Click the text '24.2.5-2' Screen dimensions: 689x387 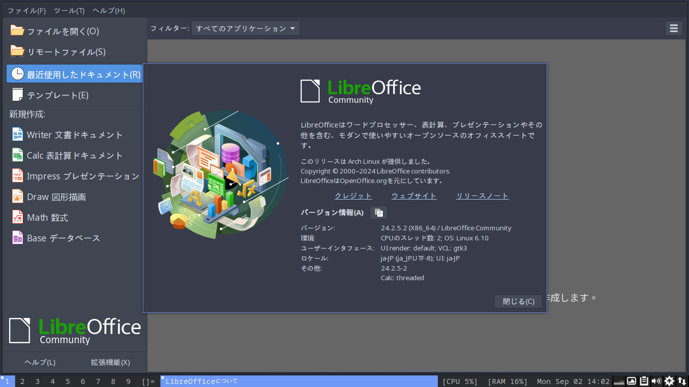click(394, 269)
